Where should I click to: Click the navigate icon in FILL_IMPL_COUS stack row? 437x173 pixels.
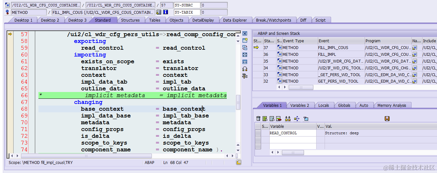pyautogui.click(x=415, y=47)
